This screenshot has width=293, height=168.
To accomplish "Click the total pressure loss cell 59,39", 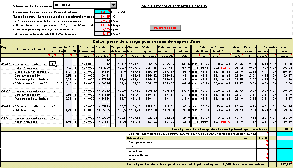I will (x=284, y=121).
